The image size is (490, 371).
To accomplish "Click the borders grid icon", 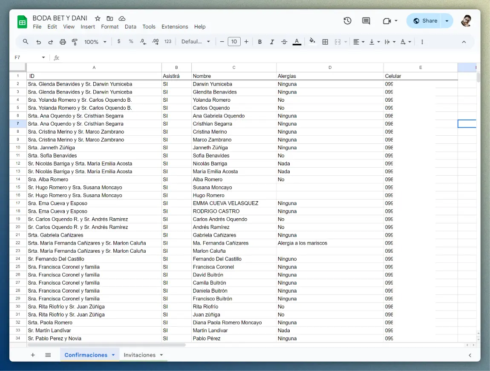I will point(325,42).
